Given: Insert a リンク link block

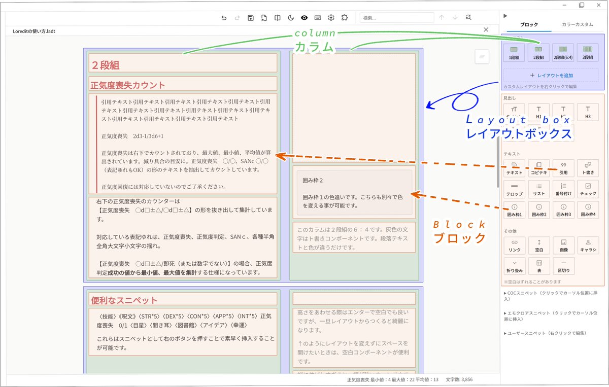Looking at the screenshot, I should pos(514,246).
